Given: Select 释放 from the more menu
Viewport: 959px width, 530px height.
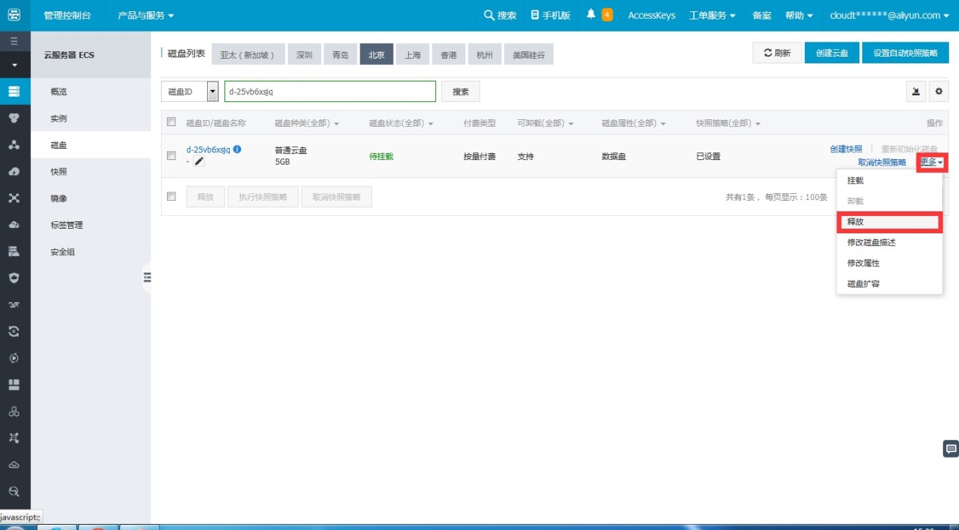Looking at the screenshot, I should tap(889, 222).
